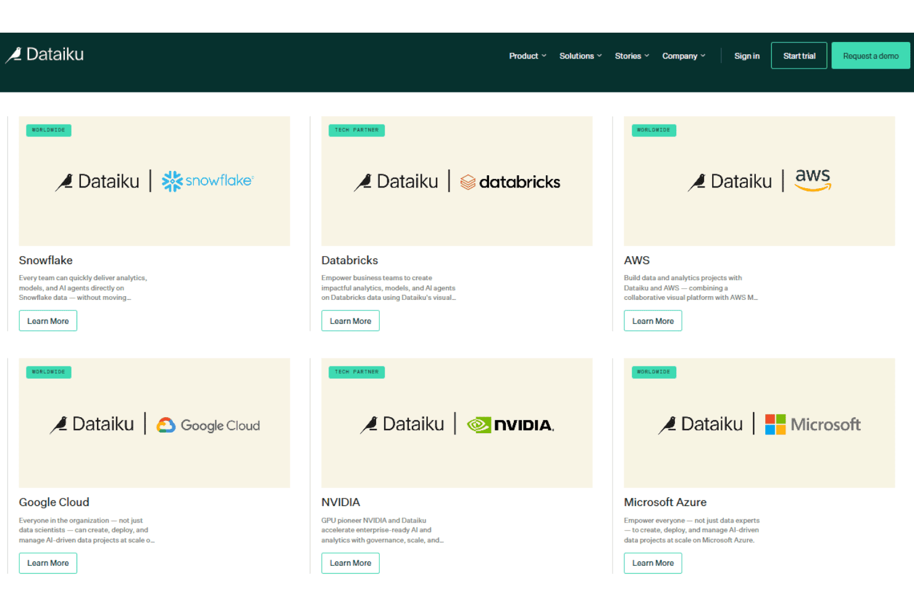Click the Databricks logo in partner card
Viewport: 914px width, 609px height.
pos(510,182)
